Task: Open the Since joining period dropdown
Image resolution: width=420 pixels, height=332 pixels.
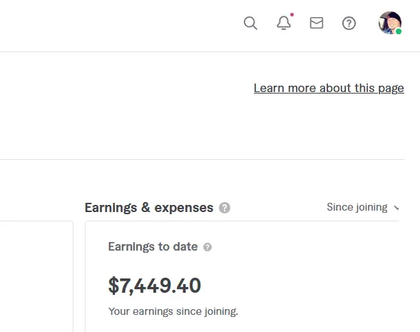Action: [x=363, y=207]
